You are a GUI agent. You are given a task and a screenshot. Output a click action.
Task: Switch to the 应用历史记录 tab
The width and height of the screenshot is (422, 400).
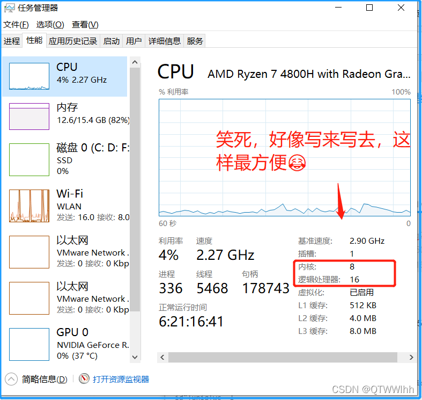point(73,41)
